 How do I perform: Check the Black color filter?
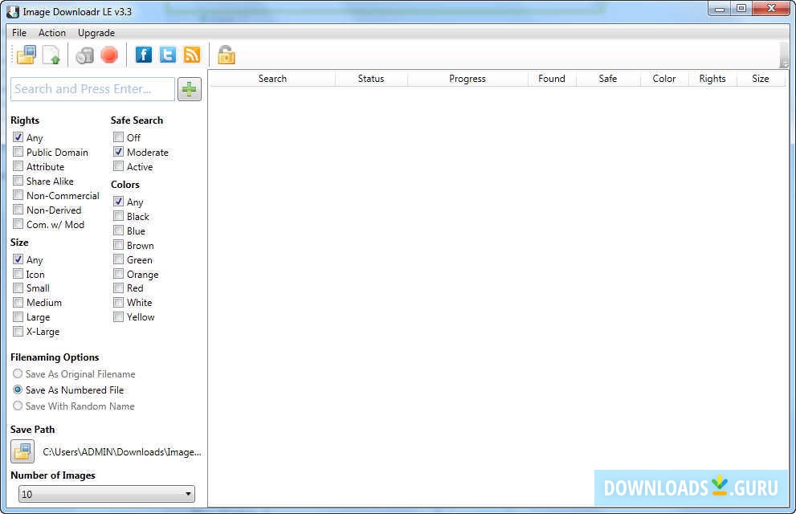coord(118,216)
